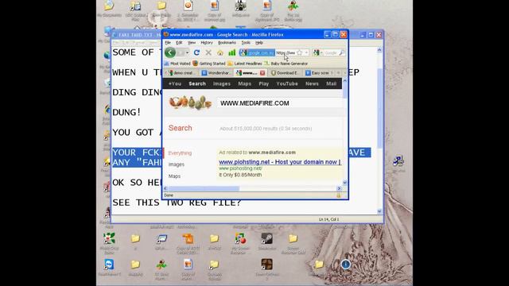Click the 'Done' status bar text
Viewport: 509px width, 286px height.
pos(169,195)
